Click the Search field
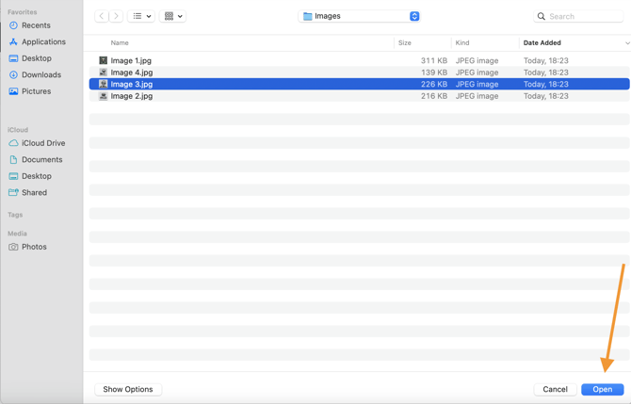The width and height of the screenshot is (631, 404). (x=584, y=16)
